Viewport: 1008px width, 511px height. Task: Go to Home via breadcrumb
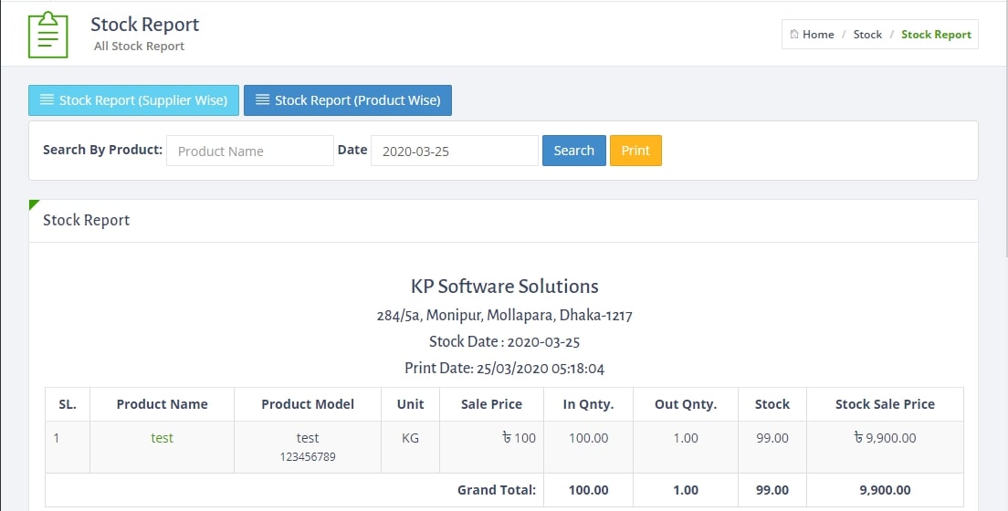(x=818, y=35)
